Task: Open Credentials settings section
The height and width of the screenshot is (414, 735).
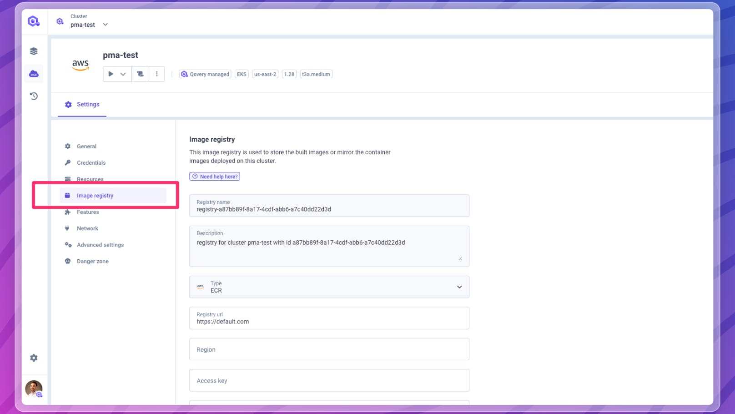Action: coord(91,163)
